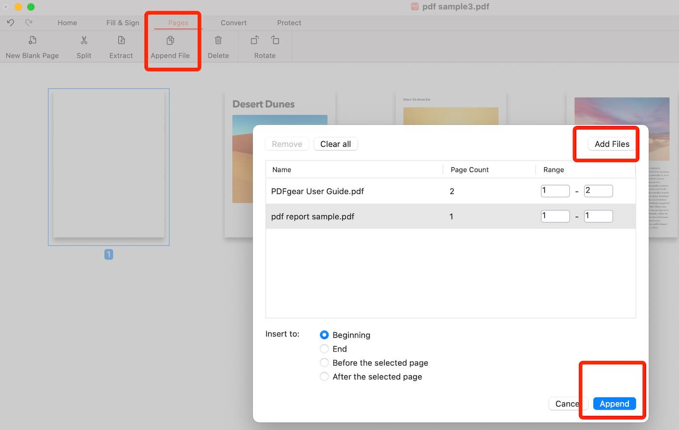The width and height of the screenshot is (679, 430).
Task: Click the Clear all button
Action: [x=335, y=144]
